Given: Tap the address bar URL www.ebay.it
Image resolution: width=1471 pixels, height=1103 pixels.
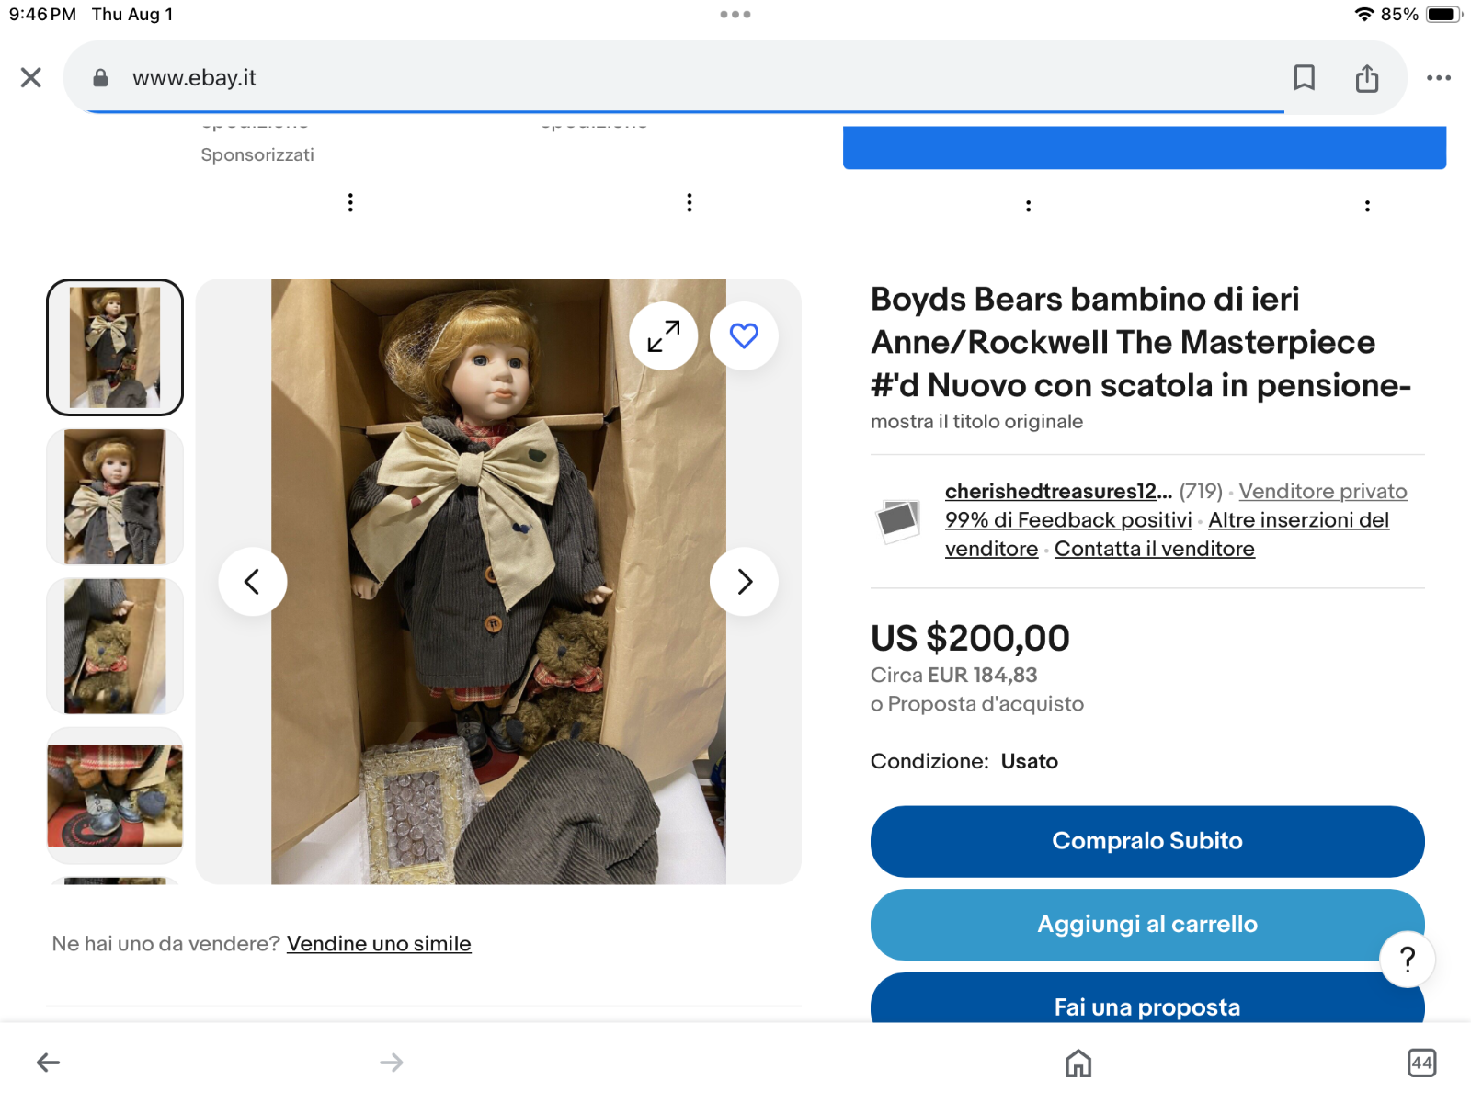Looking at the screenshot, I should pos(194,78).
